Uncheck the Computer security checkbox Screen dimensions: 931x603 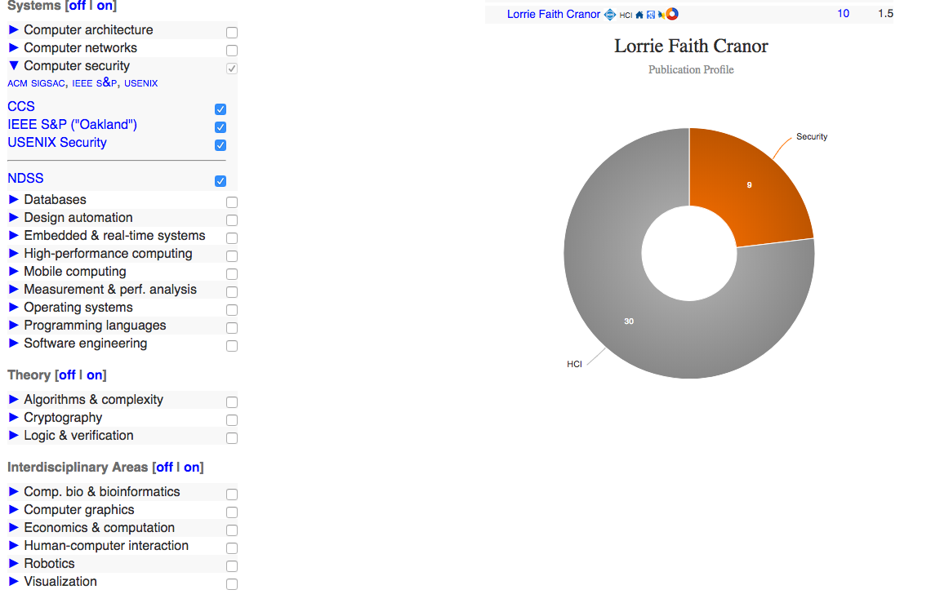coord(231,69)
